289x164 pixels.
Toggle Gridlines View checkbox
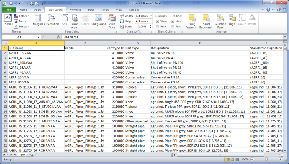158,21
